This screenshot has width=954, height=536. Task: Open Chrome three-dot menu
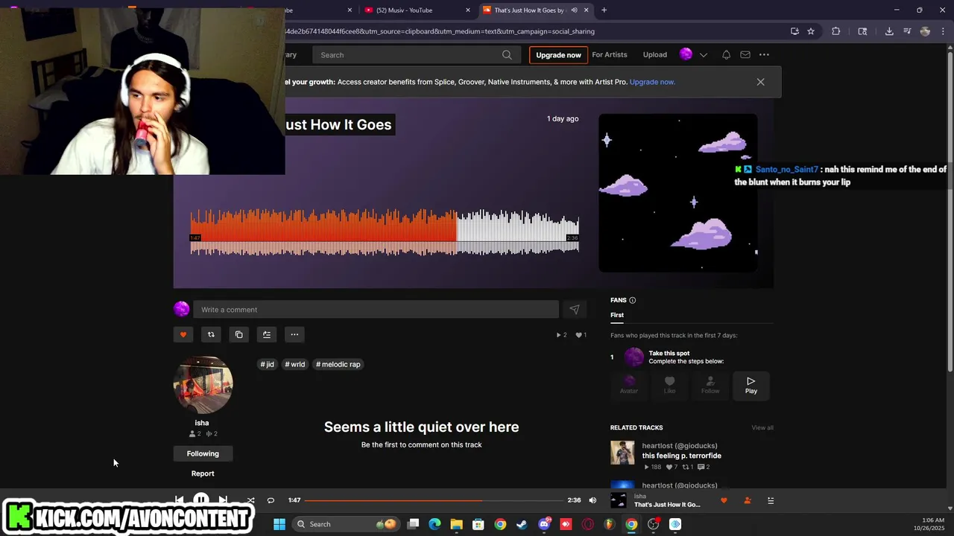click(x=944, y=31)
